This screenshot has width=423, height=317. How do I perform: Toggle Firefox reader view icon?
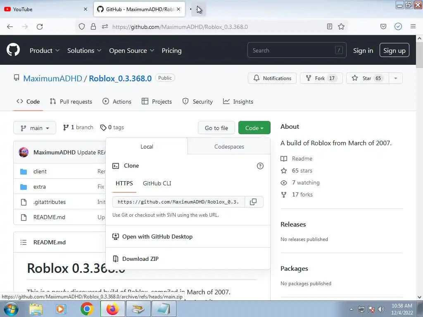pyautogui.click(x=329, y=26)
